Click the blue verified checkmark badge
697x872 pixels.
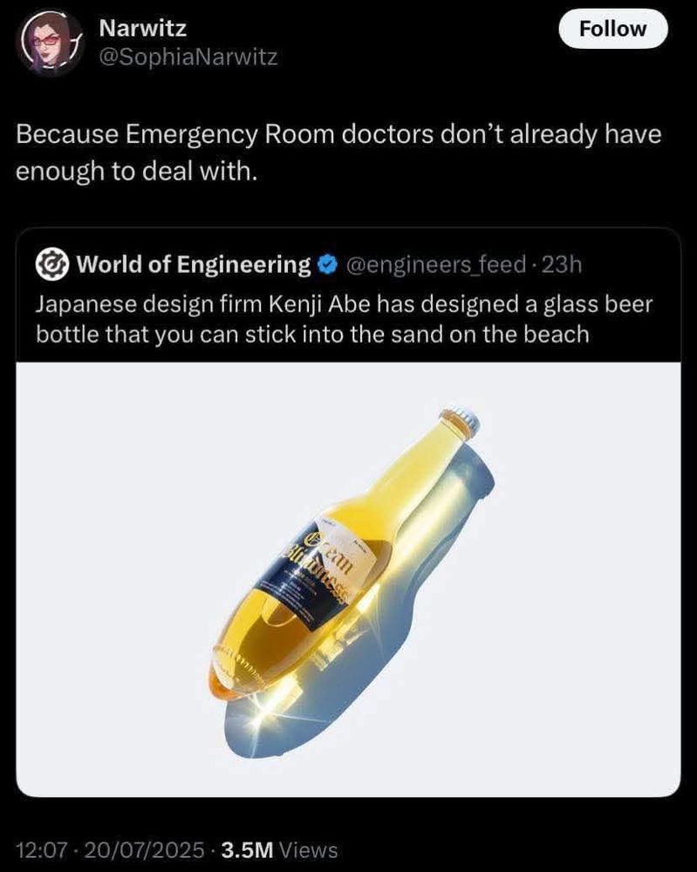point(328,265)
